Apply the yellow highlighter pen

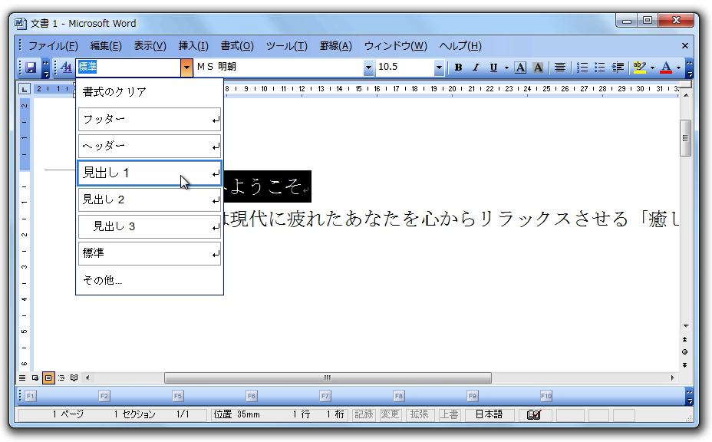(x=639, y=68)
